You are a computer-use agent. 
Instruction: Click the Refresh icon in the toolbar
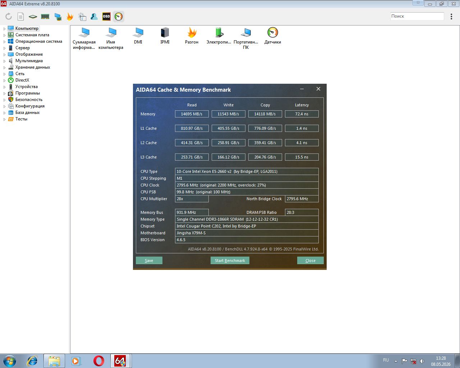tap(9, 17)
